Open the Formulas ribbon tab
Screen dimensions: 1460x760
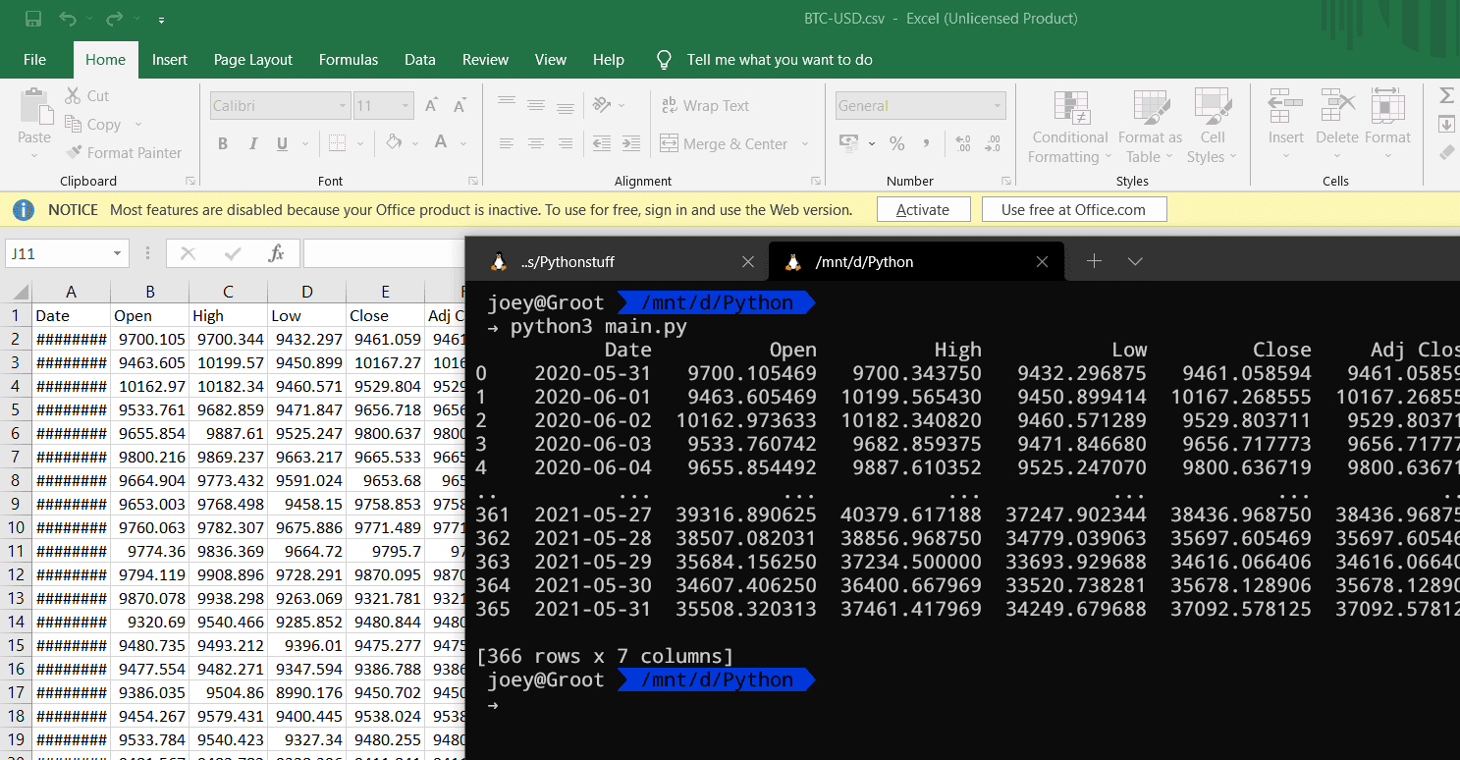pos(348,60)
